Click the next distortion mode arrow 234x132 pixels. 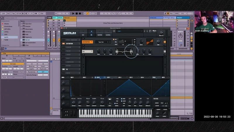110,42
